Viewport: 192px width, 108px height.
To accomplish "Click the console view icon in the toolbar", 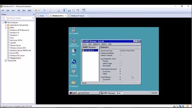I will click(x=84, y=10).
